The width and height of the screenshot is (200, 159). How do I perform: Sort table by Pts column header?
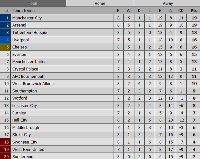194,11
